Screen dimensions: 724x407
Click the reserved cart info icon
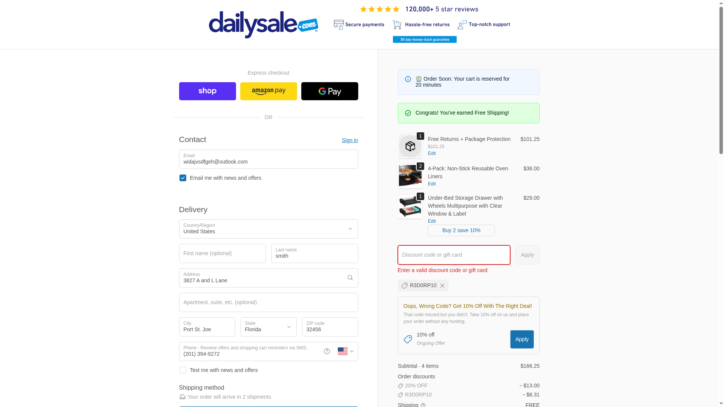click(408, 79)
